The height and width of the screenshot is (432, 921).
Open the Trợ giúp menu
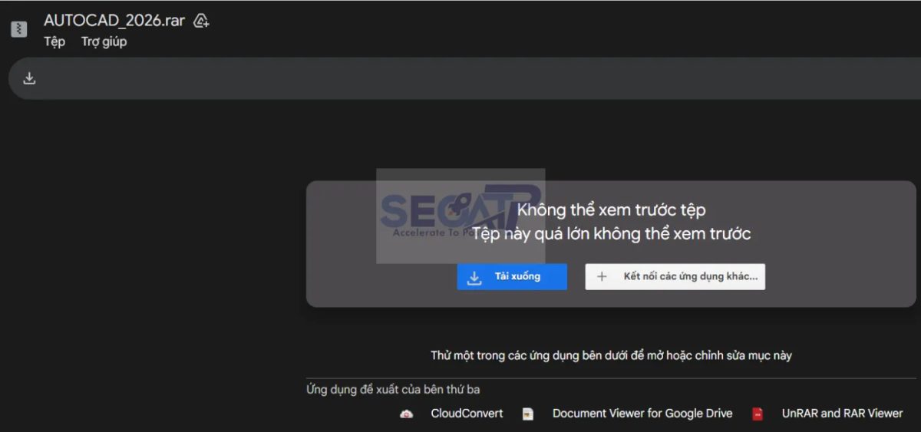104,41
